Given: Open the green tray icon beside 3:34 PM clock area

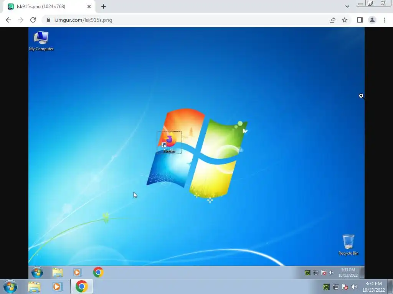Looking at the screenshot, I should point(326,287).
